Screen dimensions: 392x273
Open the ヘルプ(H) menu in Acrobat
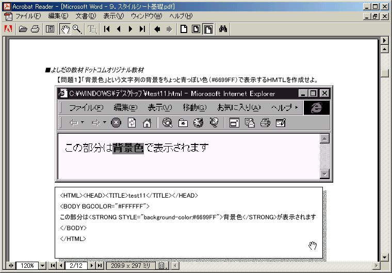(181, 17)
